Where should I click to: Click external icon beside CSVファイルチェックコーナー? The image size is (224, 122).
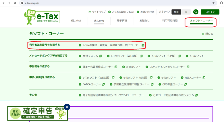[188, 67]
